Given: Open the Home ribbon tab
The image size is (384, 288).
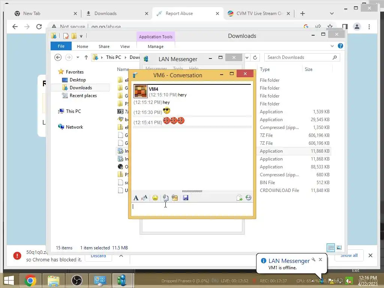Looking at the screenshot, I should coord(82,46).
